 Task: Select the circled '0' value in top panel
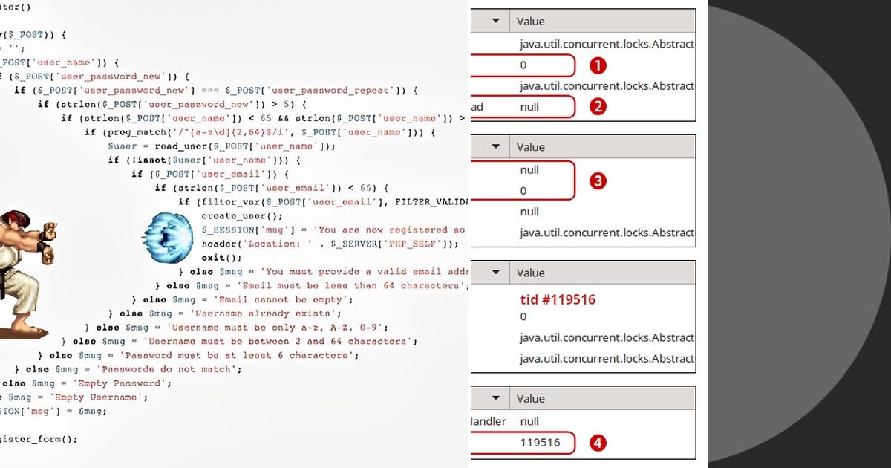point(523,65)
